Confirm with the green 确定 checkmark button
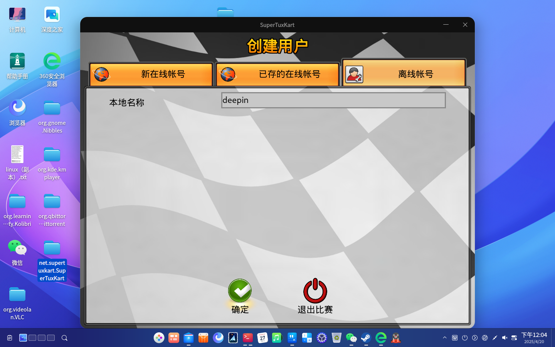 click(x=240, y=296)
